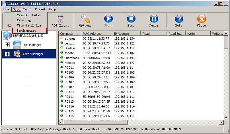Click the status icon beside PC107
Viewport: 230px width, 134px height.
coord(62,82)
